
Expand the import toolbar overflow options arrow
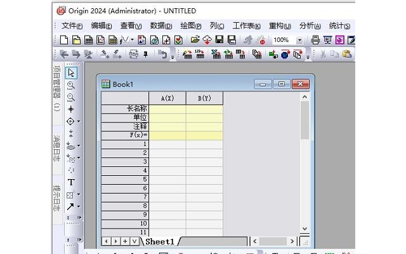[x=308, y=57]
